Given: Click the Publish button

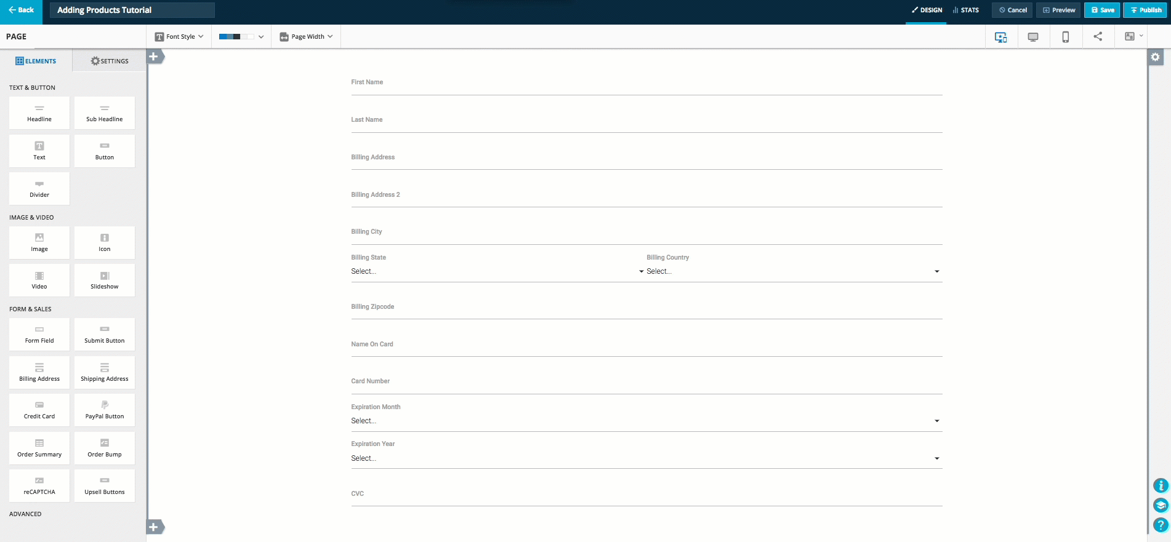Looking at the screenshot, I should [1146, 10].
